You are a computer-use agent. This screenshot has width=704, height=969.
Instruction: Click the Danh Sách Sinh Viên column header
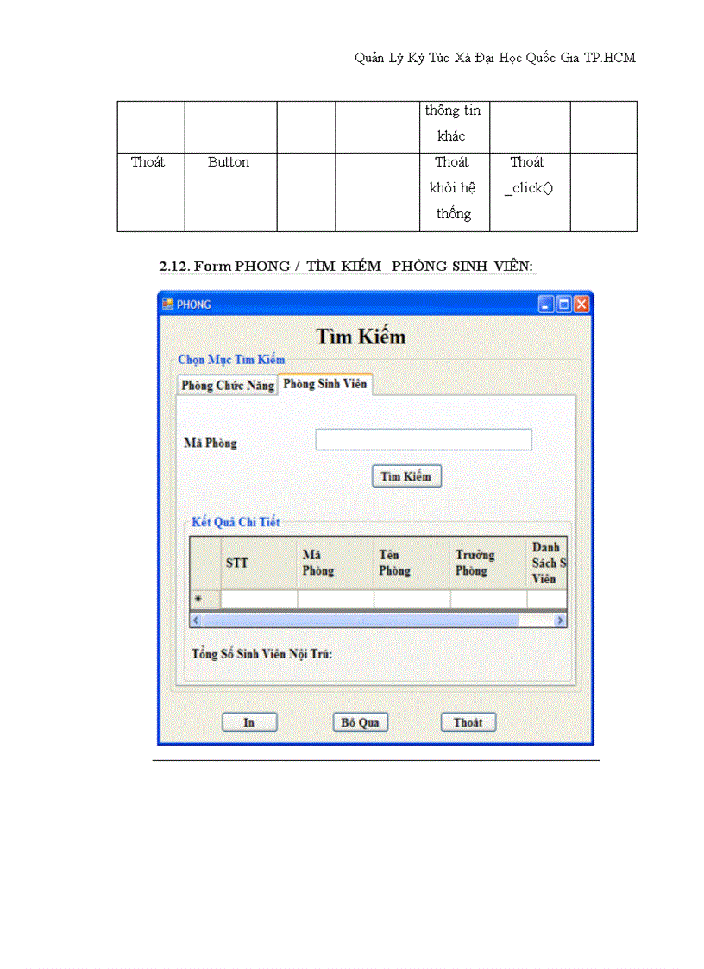click(x=547, y=563)
